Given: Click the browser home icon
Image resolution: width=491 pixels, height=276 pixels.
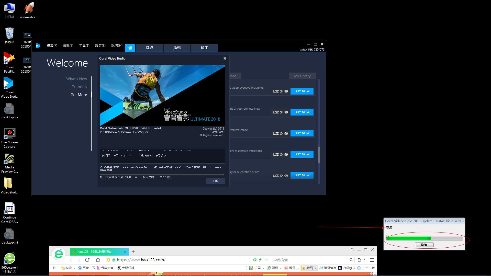Looking at the screenshot, I should 98,260.
